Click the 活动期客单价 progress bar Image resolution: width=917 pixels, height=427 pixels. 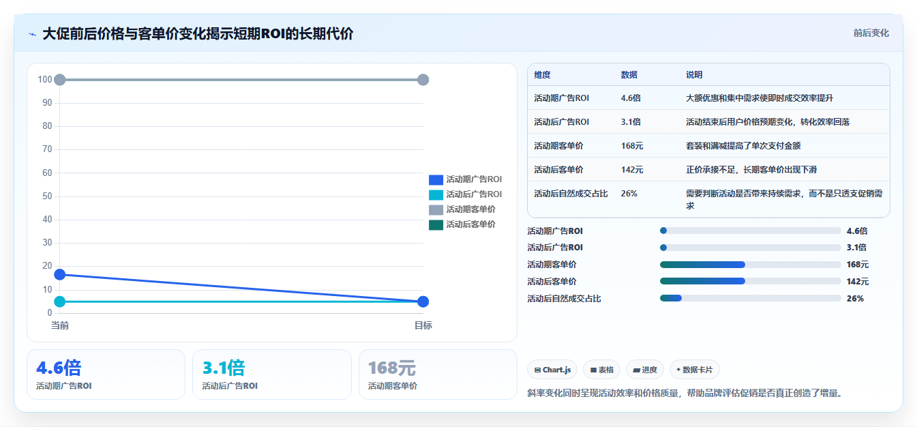coord(750,265)
